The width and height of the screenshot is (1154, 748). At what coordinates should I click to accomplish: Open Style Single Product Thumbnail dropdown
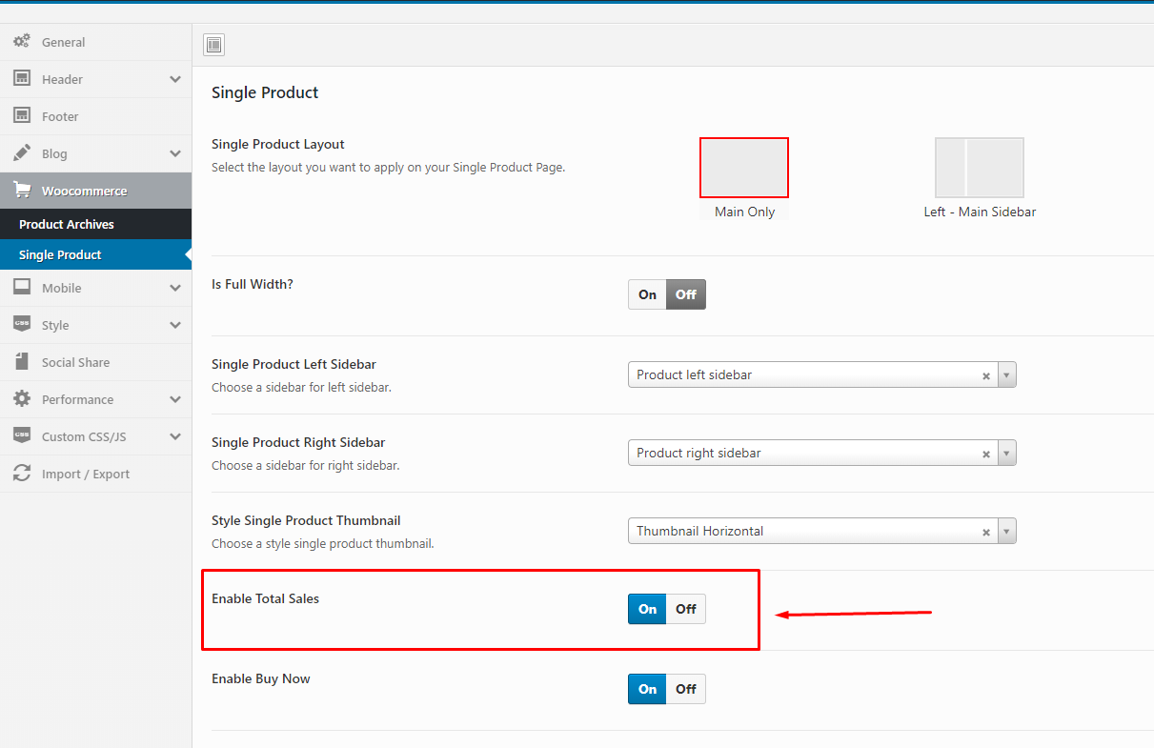(x=1007, y=532)
